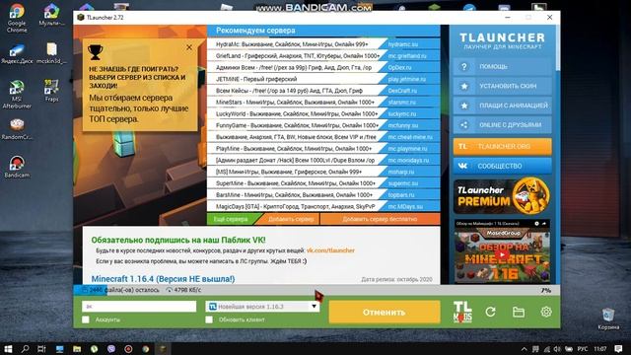Click the trophy icon in the tip popup

point(96,52)
